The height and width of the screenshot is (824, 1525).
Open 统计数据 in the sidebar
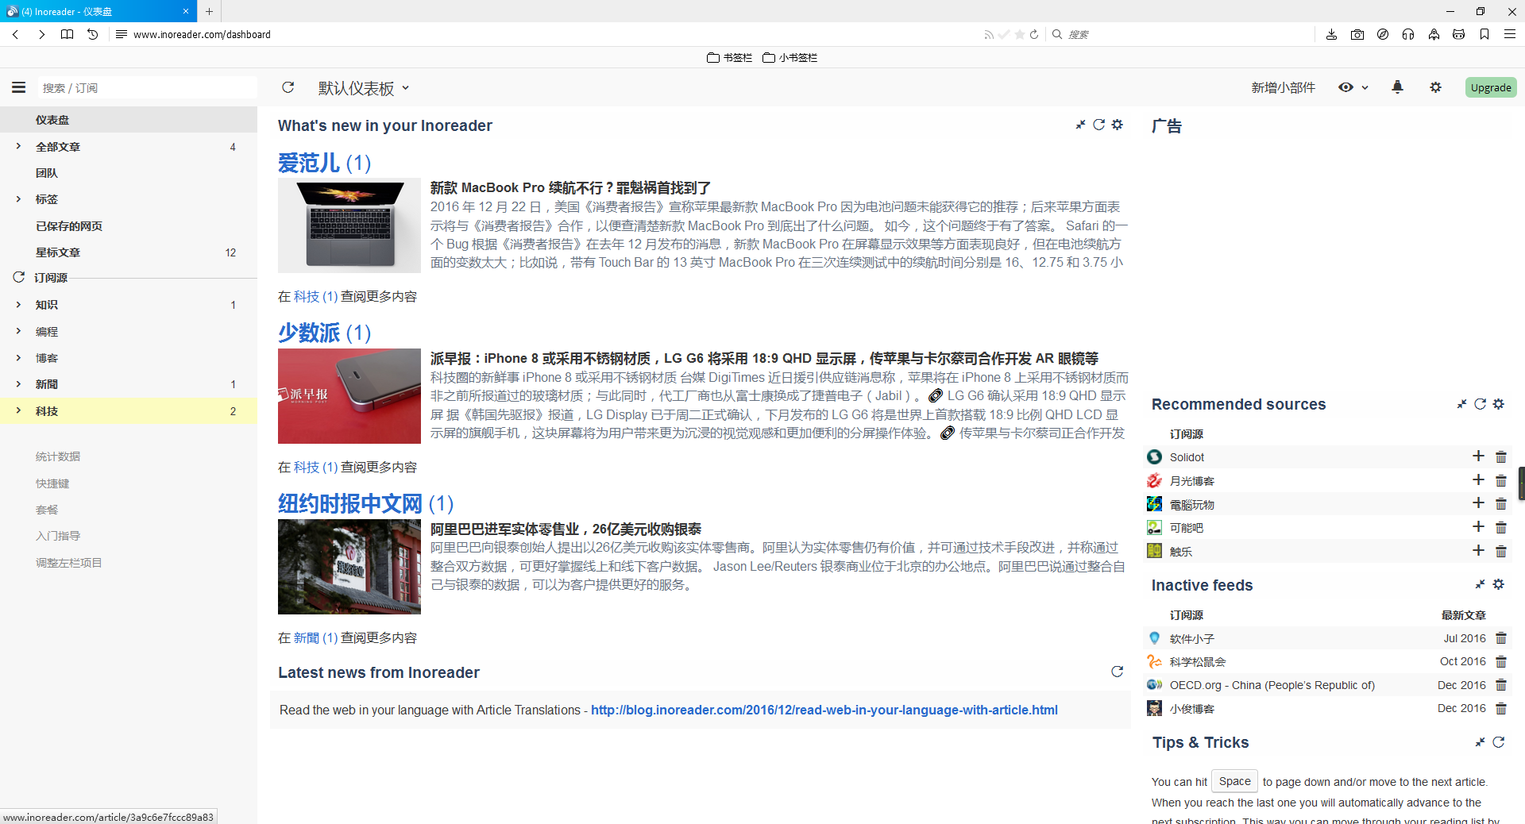[x=58, y=456]
